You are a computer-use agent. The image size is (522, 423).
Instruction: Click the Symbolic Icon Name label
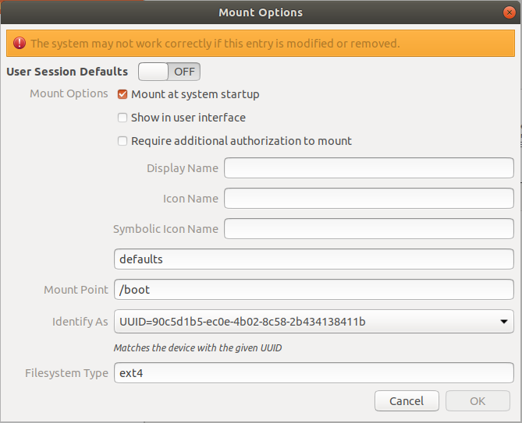point(165,229)
